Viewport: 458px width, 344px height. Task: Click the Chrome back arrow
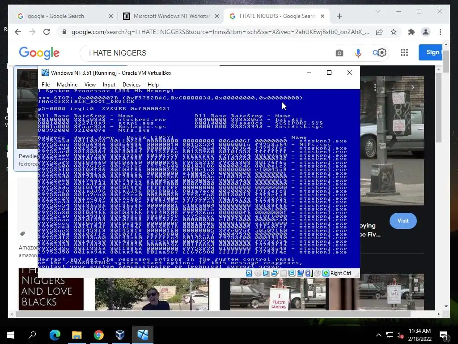coord(18,32)
